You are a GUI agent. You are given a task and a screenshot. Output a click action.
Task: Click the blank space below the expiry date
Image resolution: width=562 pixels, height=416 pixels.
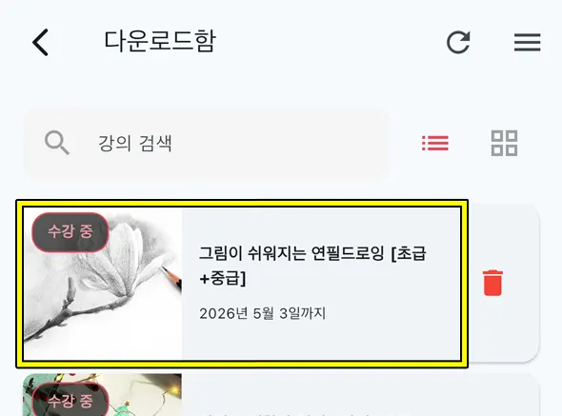321,341
